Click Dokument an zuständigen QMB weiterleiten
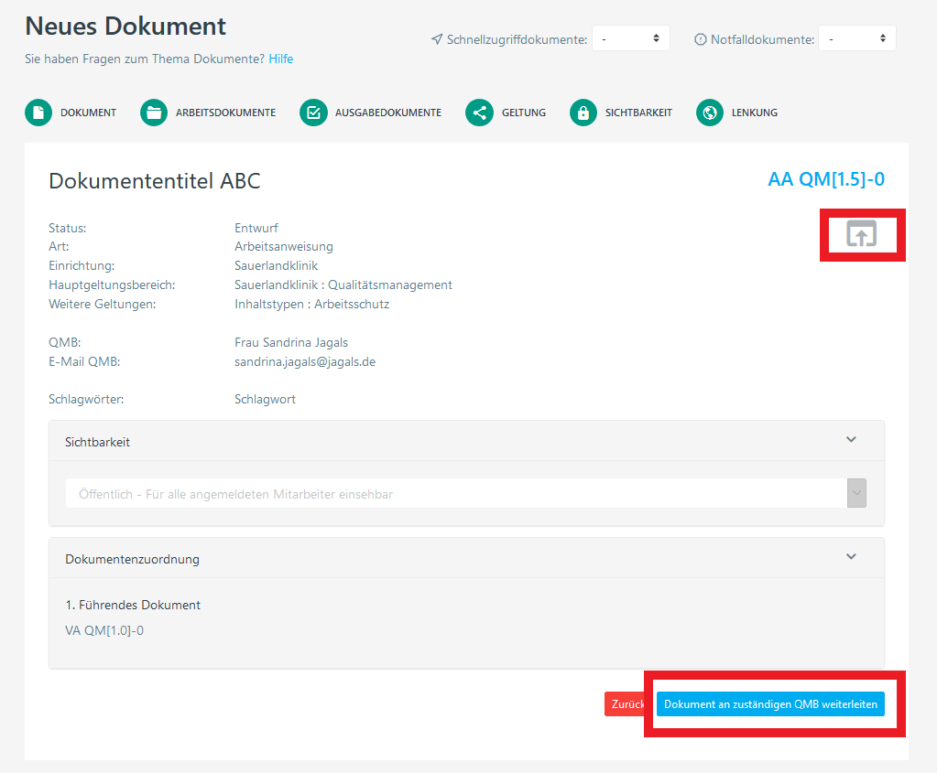Image resolution: width=937 pixels, height=773 pixels. tap(770, 703)
